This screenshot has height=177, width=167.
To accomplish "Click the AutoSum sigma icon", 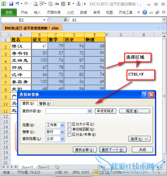I will pyautogui.click(x=69, y=4).
